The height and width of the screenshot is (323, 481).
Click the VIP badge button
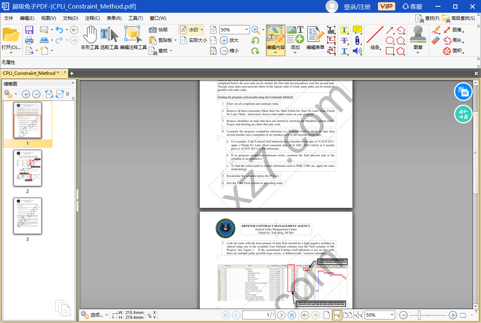(386, 6)
